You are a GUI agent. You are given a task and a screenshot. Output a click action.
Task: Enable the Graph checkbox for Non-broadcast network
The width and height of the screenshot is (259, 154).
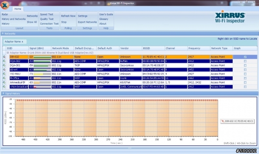[245, 87]
